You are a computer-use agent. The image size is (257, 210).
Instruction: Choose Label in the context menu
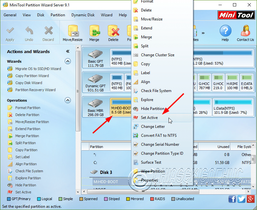162,73
